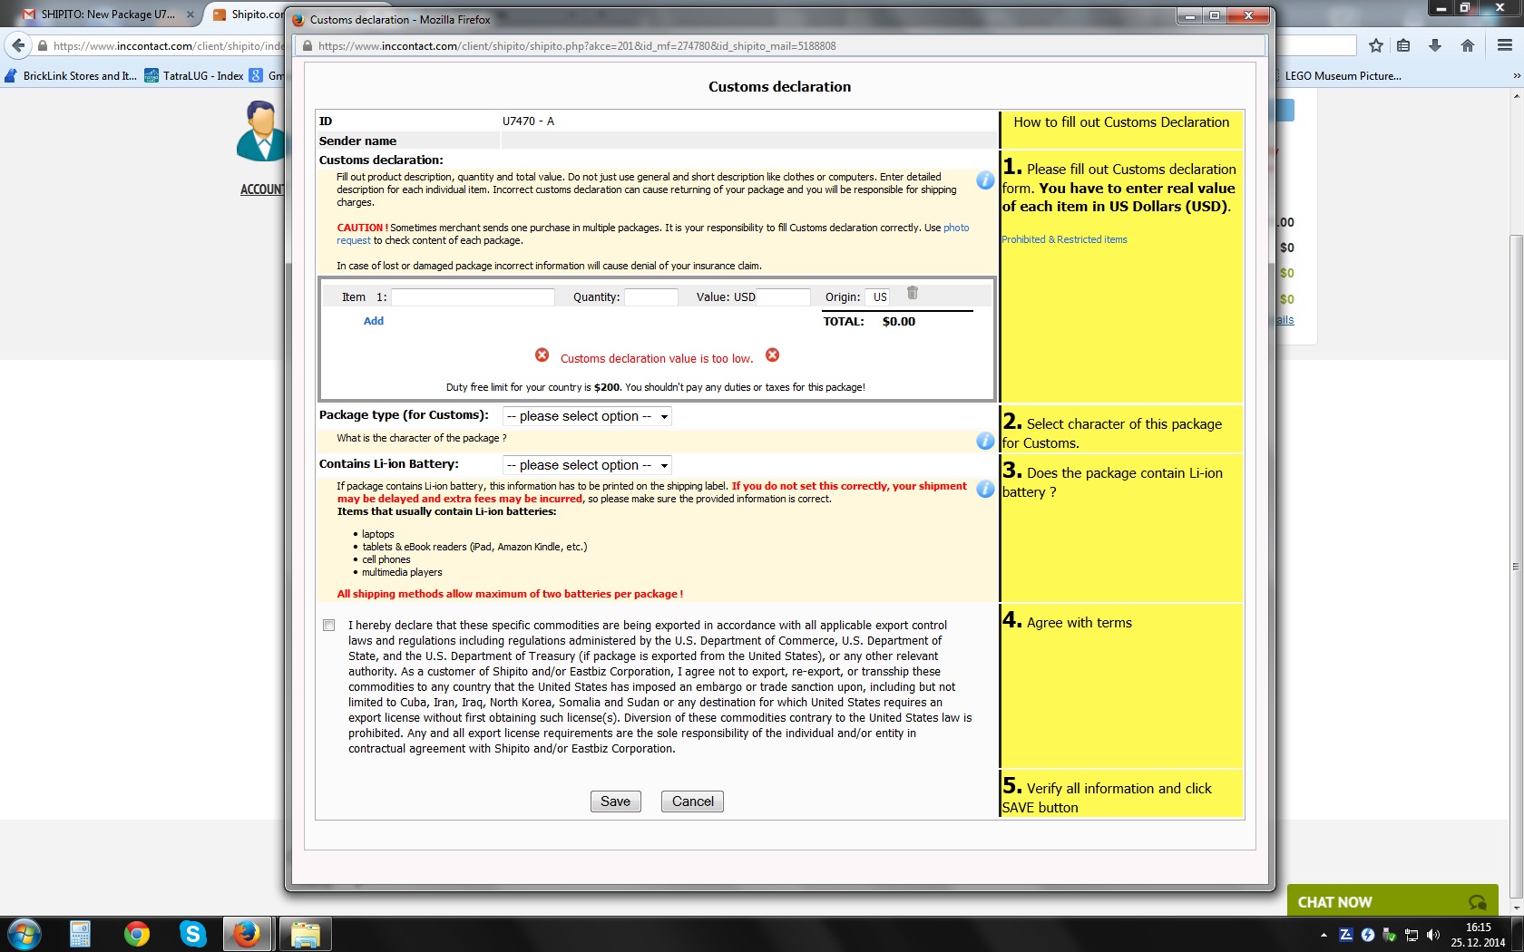Image resolution: width=1524 pixels, height=952 pixels.
Task: Click the Item 1 description field
Action: click(x=473, y=297)
